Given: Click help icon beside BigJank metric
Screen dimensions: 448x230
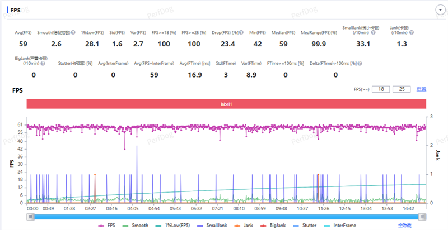Looking at the screenshot, I should click(42, 64).
